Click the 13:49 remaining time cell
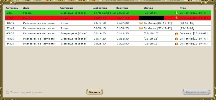 pyautogui.click(x=10, y=23)
